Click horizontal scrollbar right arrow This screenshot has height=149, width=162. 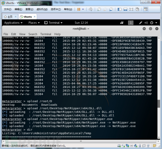coord(158,141)
